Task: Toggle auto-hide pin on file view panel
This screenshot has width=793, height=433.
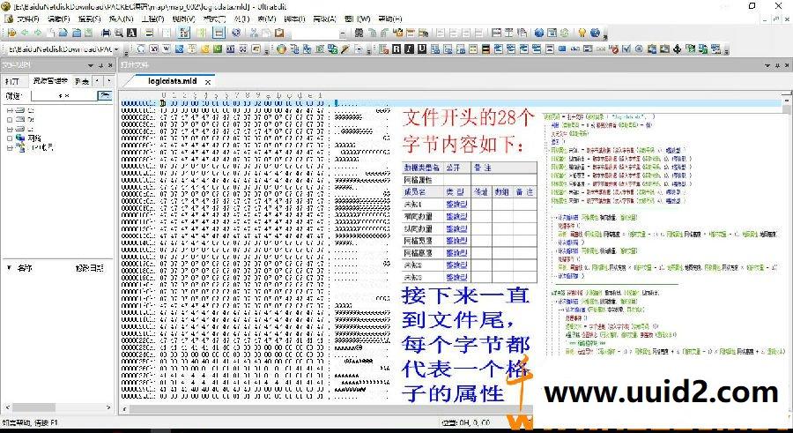Action: [100, 65]
